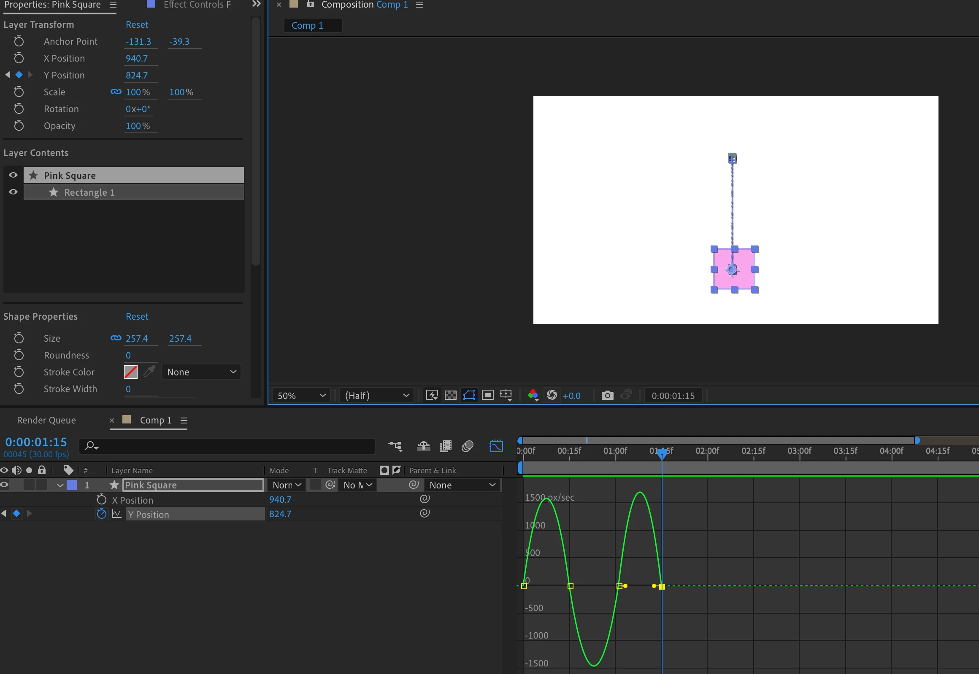Click the Stroke Color swatch

130,372
